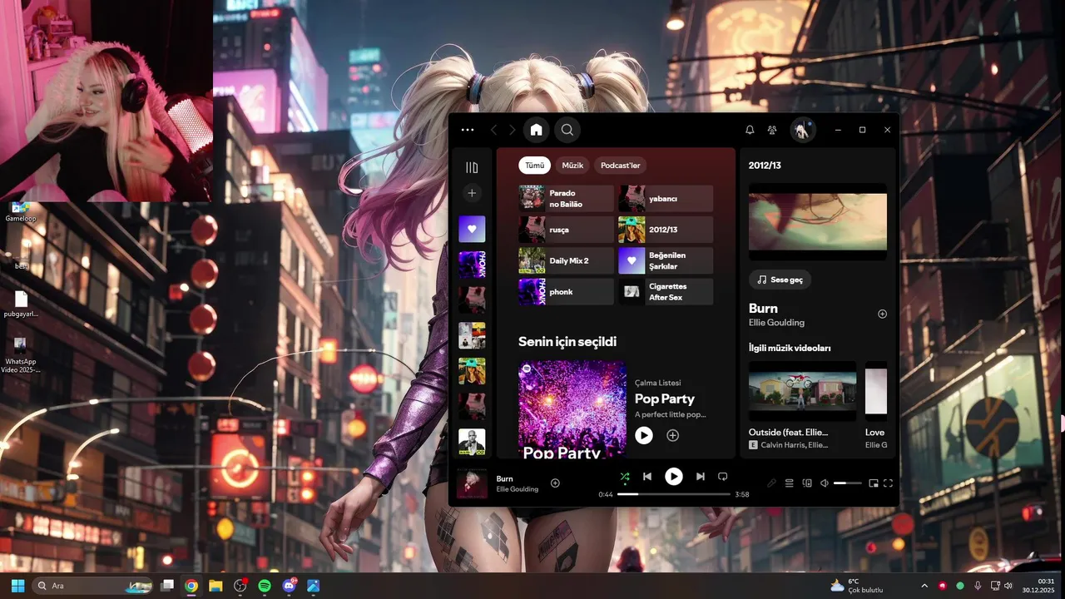This screenshot has height=599, width=1065.
Task: Adjust the Spotify volume slider
Action: coord(848,483)
